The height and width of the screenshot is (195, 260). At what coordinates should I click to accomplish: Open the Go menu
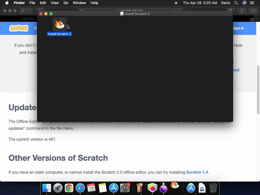[x=66, y=3]
